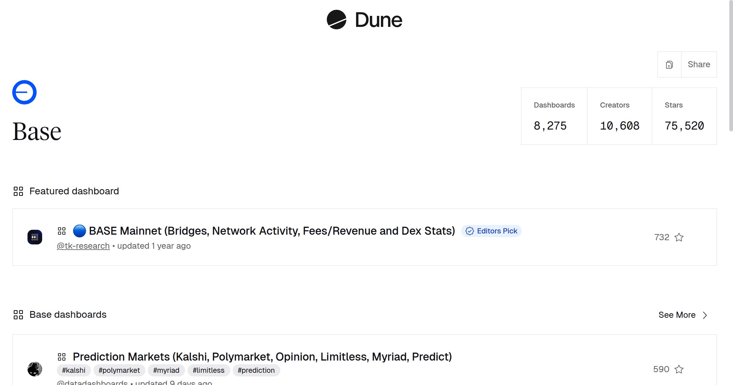Select the #polymarket tag
The image size is (733, 385).
(x=119, y=370)
